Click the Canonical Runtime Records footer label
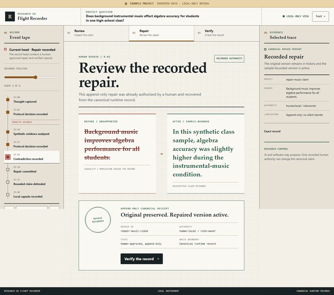334x295 pixels. (x=313, y=291)
